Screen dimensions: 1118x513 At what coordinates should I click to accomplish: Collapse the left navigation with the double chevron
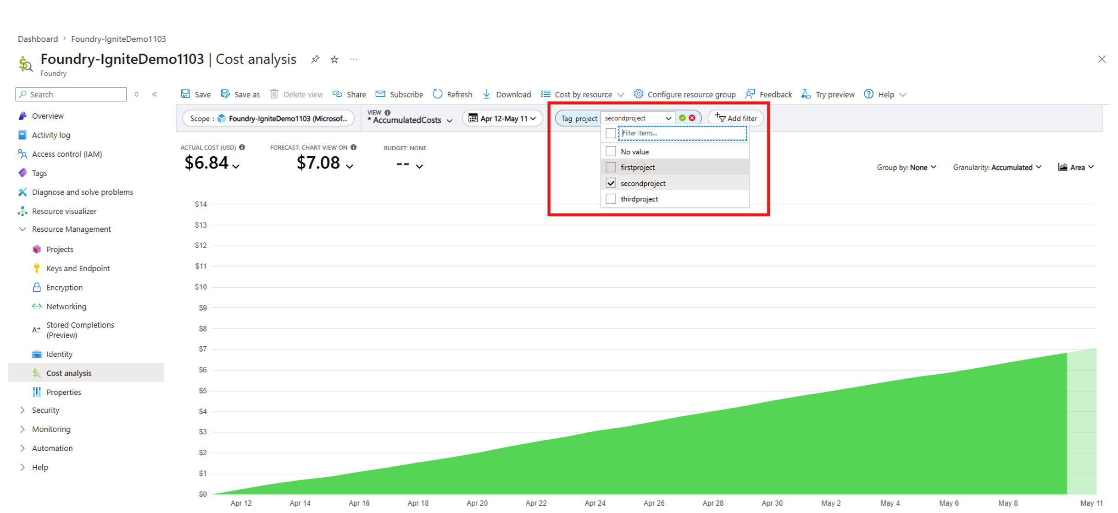tap(155, 94)
